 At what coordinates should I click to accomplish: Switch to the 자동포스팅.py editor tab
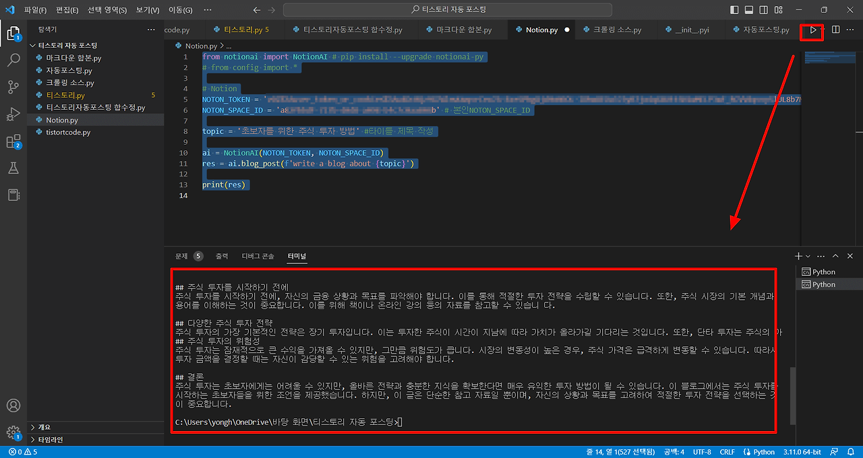click(763, 30)
